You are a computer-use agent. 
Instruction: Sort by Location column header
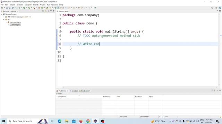[141, 96]
